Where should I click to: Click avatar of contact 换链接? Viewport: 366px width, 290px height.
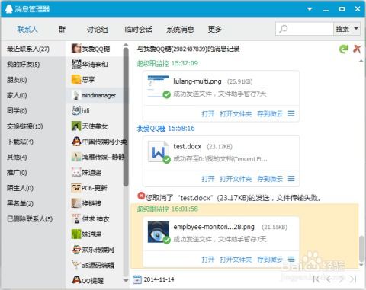pyautogui.click(x=76, y=203)
